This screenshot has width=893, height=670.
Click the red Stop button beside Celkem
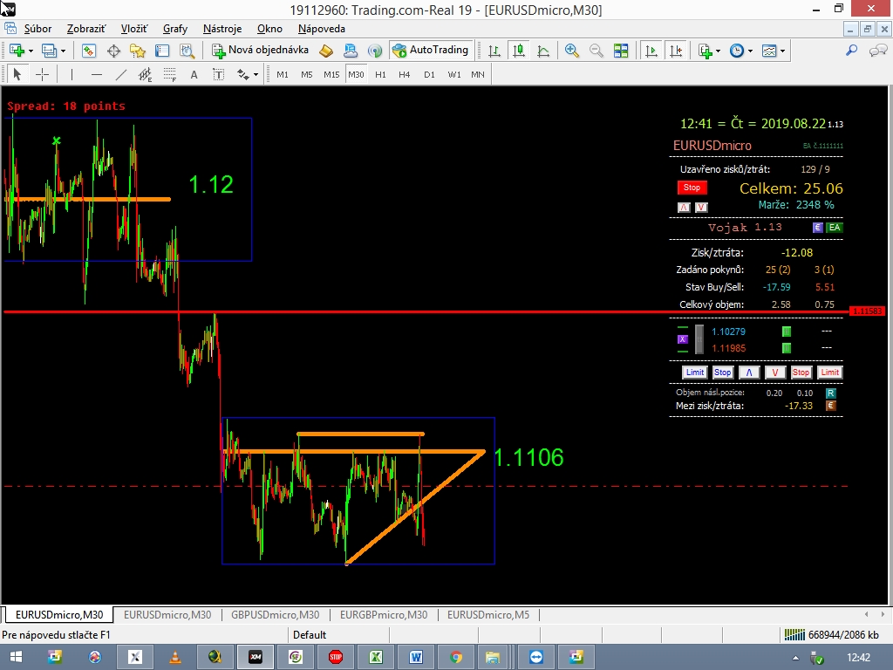692,188
